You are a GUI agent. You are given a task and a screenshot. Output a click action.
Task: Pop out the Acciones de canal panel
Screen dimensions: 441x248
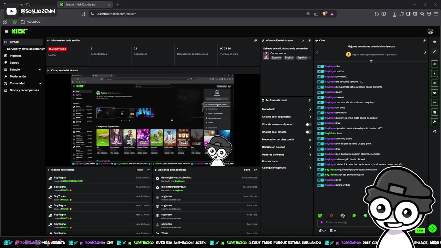point(309,100)
